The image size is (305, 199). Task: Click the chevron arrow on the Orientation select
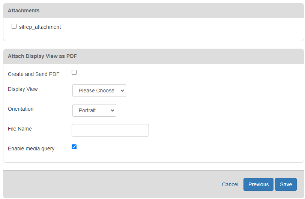112,110
